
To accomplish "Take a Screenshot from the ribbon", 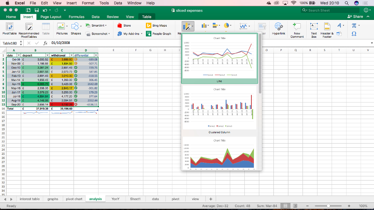I will point(98,34).
